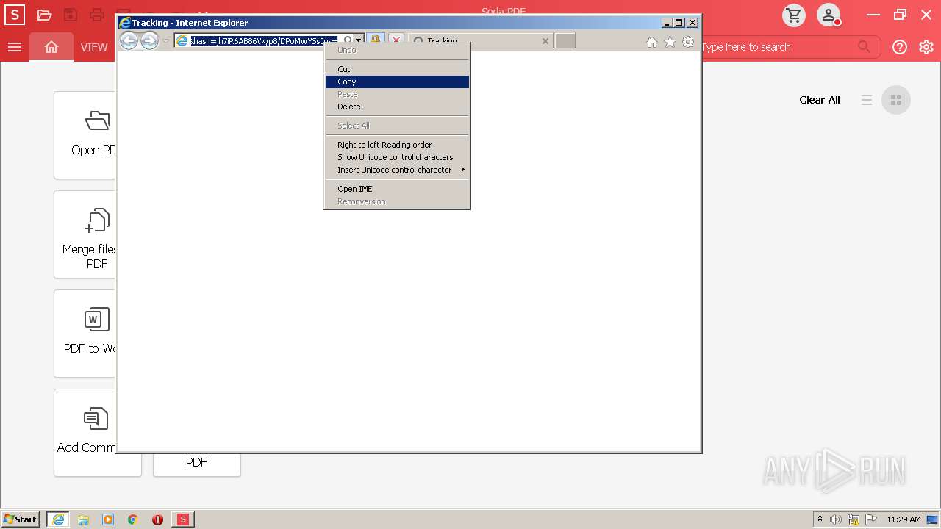Click the PDF to Word tile

[x=85, y=334]
